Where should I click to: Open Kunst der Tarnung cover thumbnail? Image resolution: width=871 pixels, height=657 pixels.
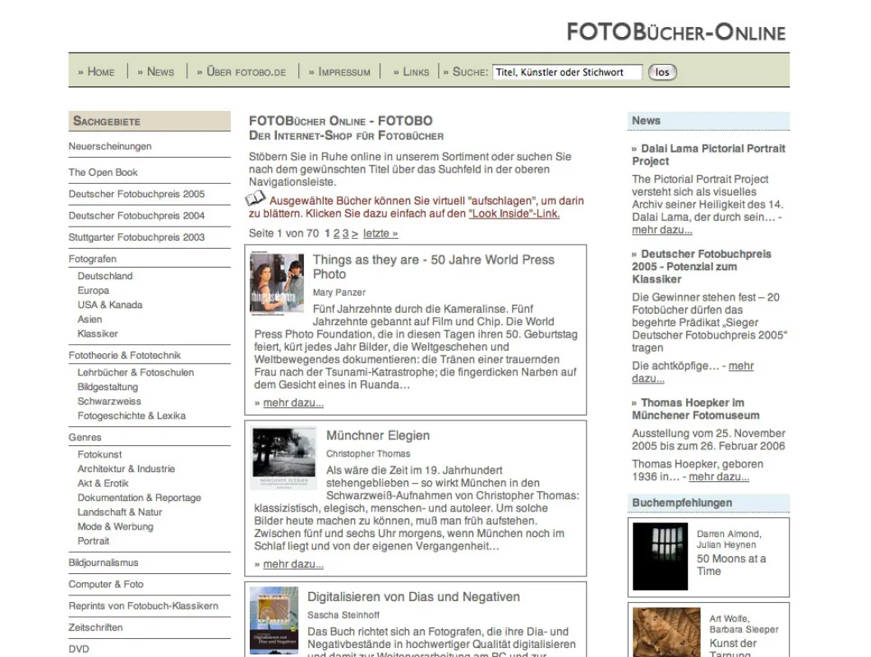pyautogui.click(x=666, y=632)
